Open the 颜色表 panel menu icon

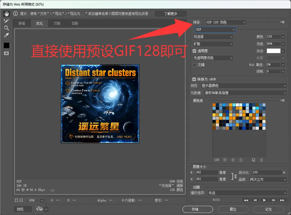pyautogui.click(x=282, y=101)
